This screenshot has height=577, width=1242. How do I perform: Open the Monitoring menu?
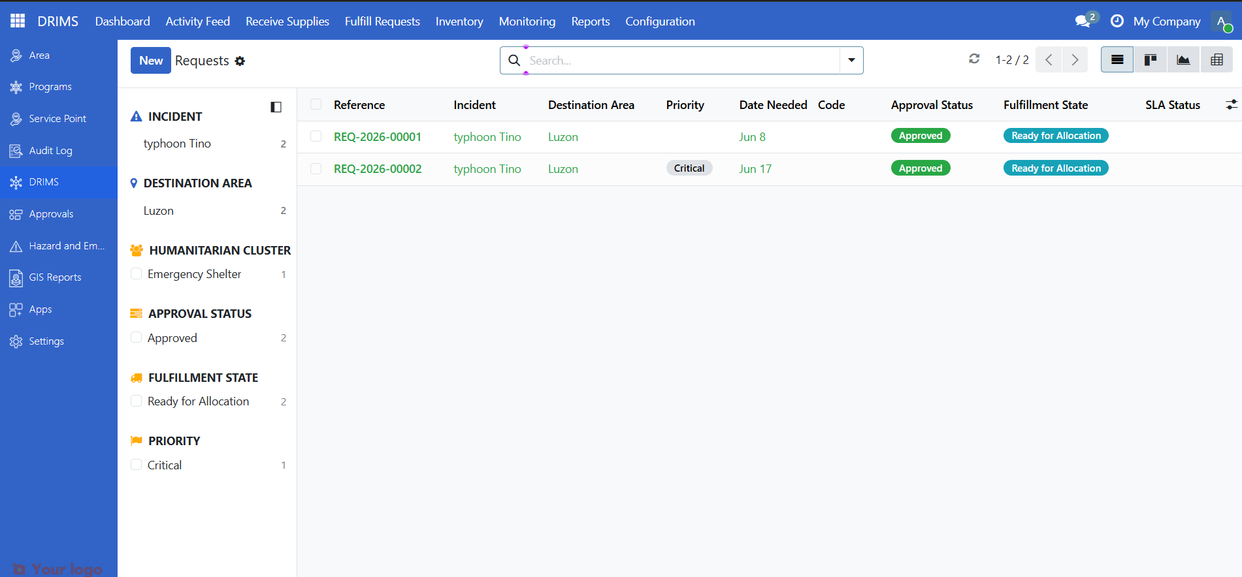click(527, 21)
